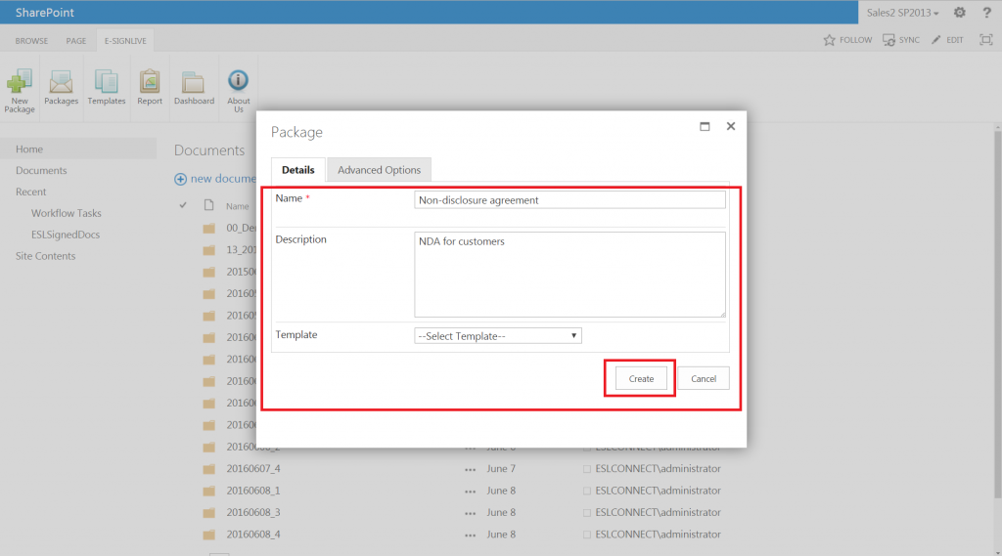Open the Select Template dropdown
The height and width of the screenshot is (556, 1002).
coord(498,336)
